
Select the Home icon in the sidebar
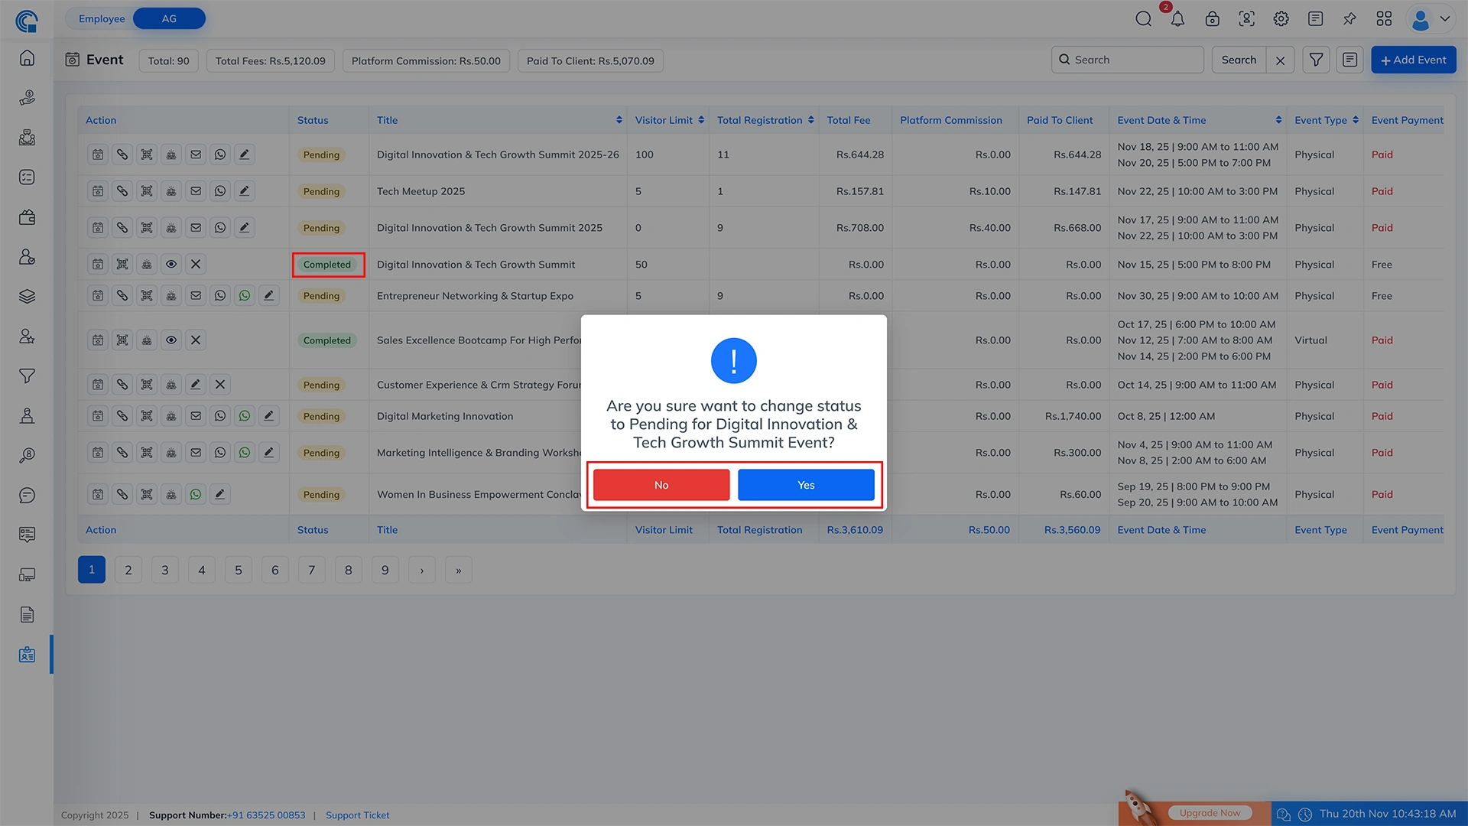coord(27,57)
